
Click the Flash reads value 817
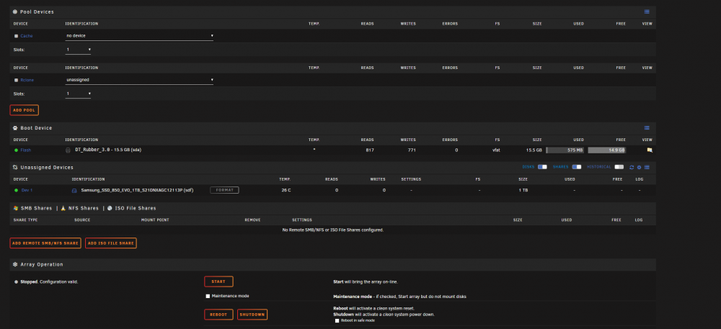click(370, 150)
